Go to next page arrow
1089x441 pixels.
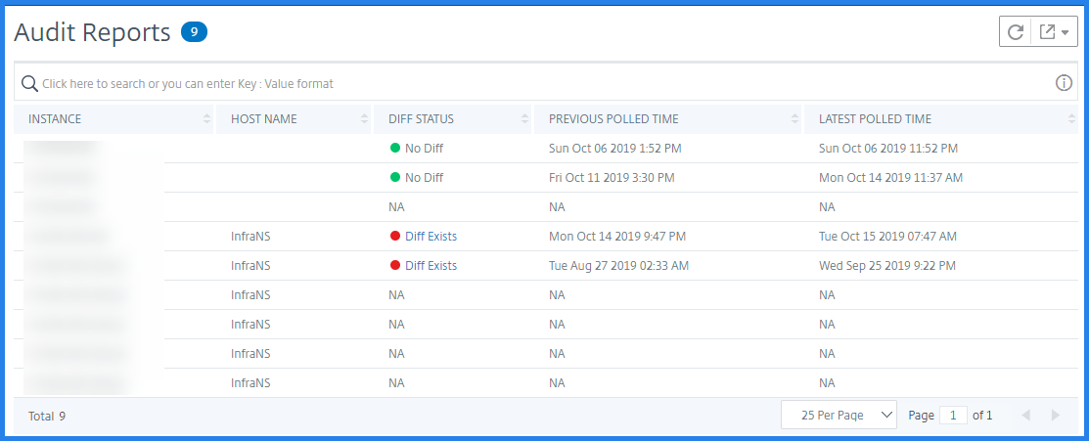click(1056, 416)
